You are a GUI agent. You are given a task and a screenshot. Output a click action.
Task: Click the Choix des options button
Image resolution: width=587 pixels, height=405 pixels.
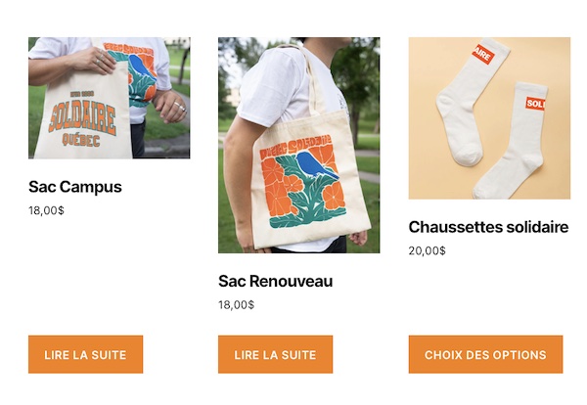(485, 354)
